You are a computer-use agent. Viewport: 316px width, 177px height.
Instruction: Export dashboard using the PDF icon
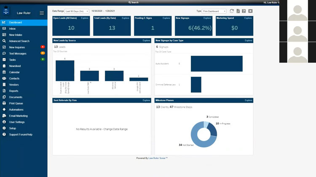click(x=238, y=11)
